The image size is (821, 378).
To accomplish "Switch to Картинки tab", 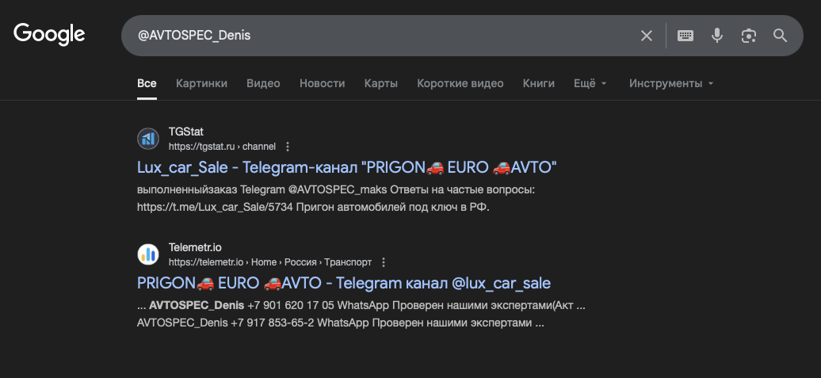I will [201, 83].
